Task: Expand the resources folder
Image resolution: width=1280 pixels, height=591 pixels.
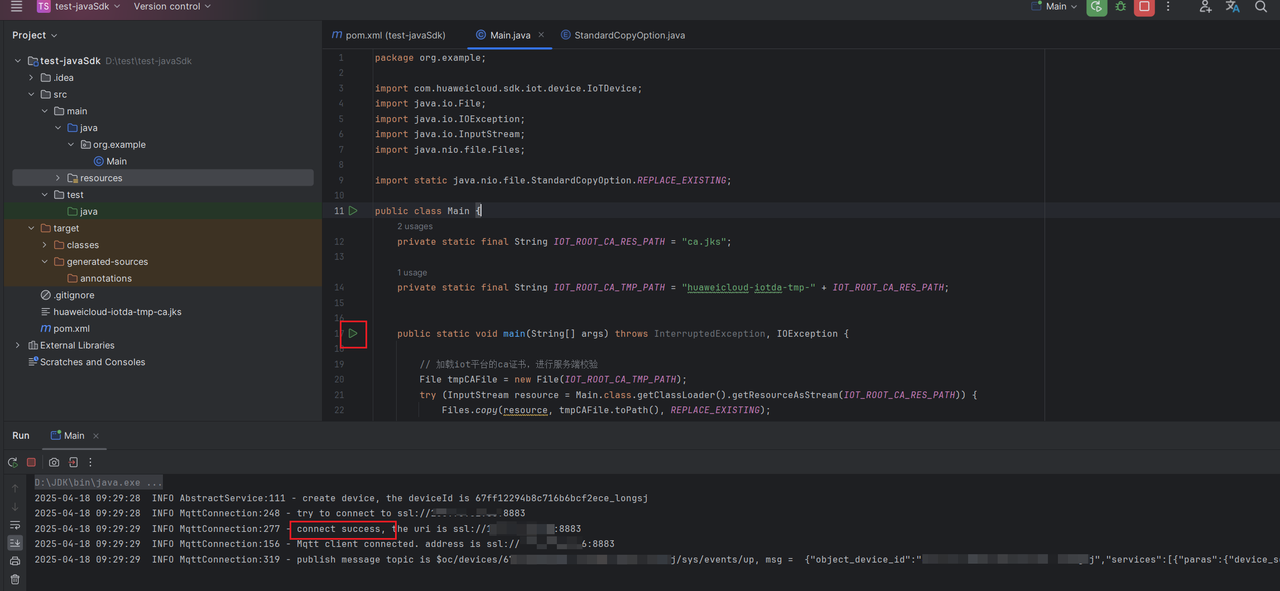Action: click(58, 178)
